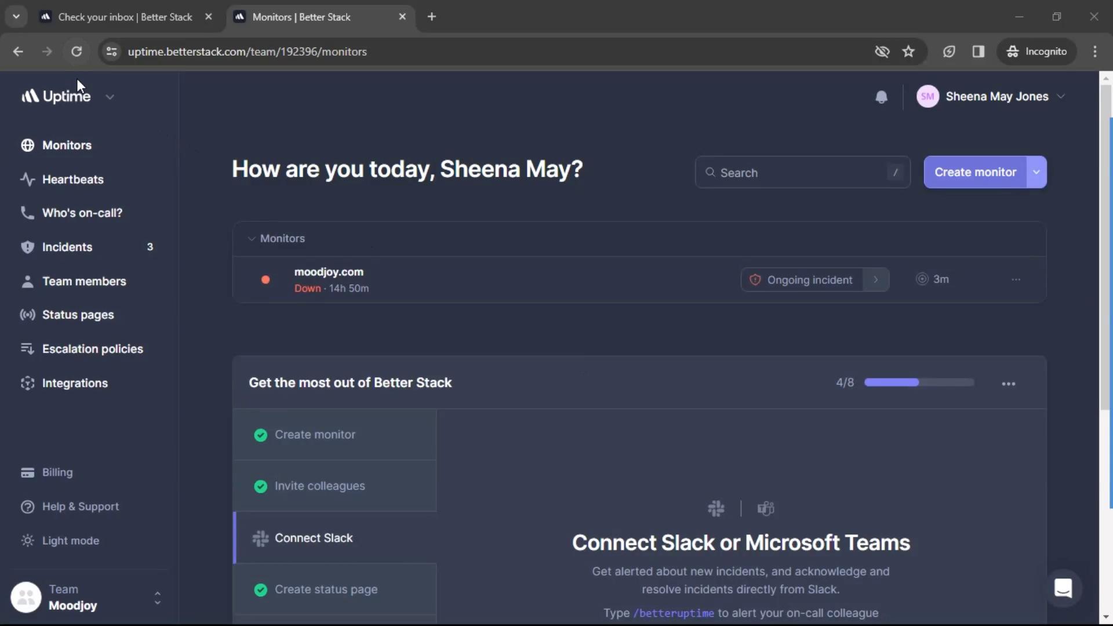Viewport: 1113px width, 626px height.
Task: Click the Create monitor button
Action: 976,172
